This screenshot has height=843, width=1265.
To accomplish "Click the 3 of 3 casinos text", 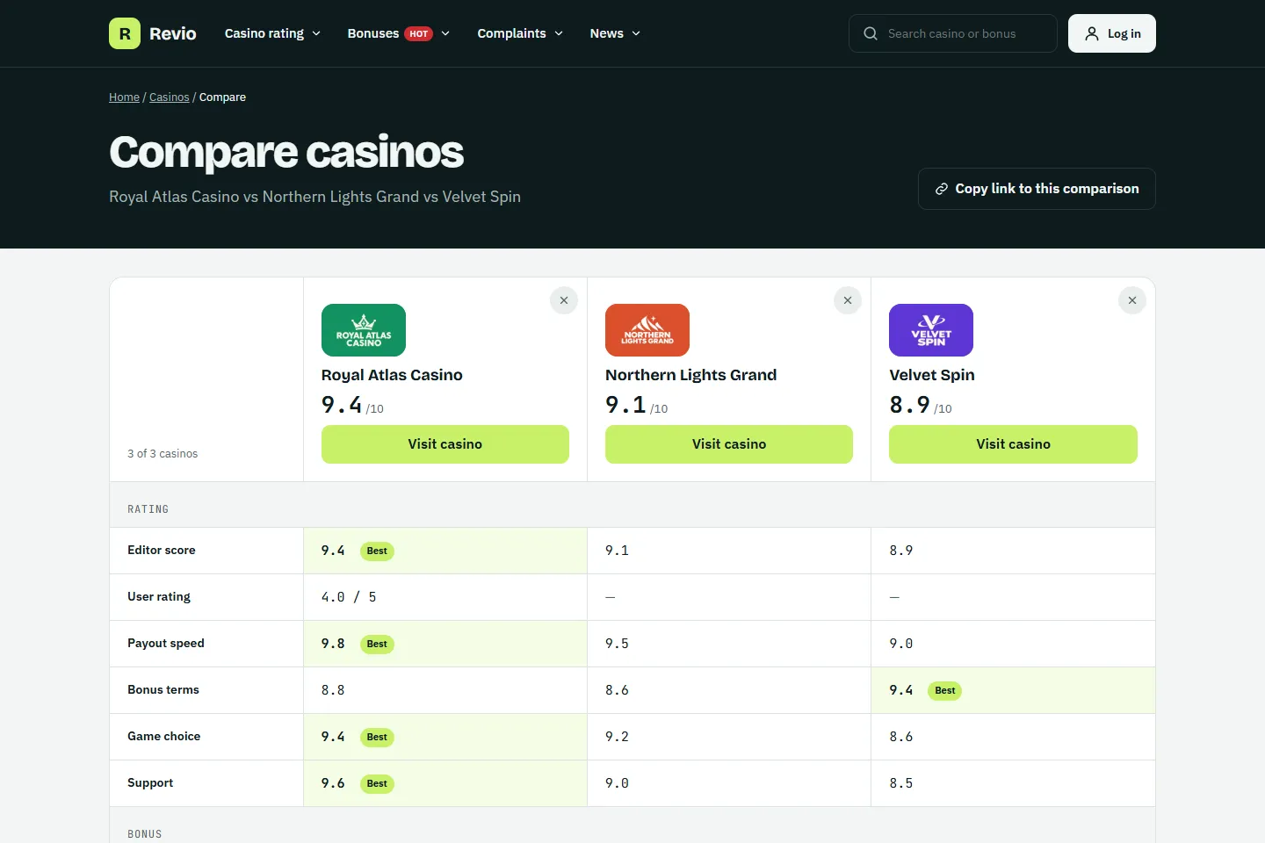I will pos(163,454).
